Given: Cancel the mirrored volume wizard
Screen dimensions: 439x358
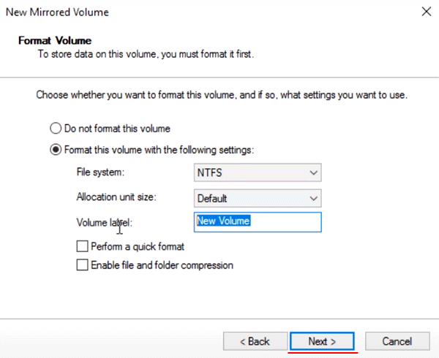Looking at the screenshot, I should click(x=397, y=341).
